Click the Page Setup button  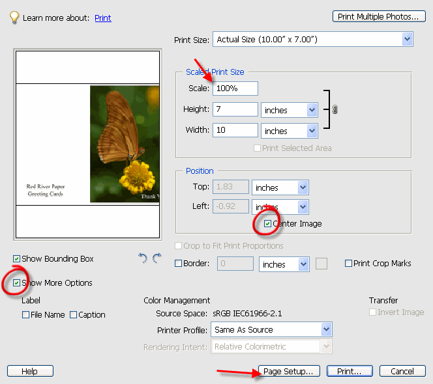click(x=290, y=371)
